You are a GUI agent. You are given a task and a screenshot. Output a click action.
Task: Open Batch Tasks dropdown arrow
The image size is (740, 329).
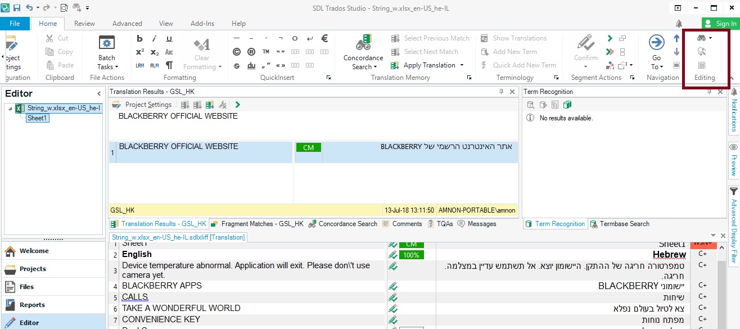click(x=116, y=67)
